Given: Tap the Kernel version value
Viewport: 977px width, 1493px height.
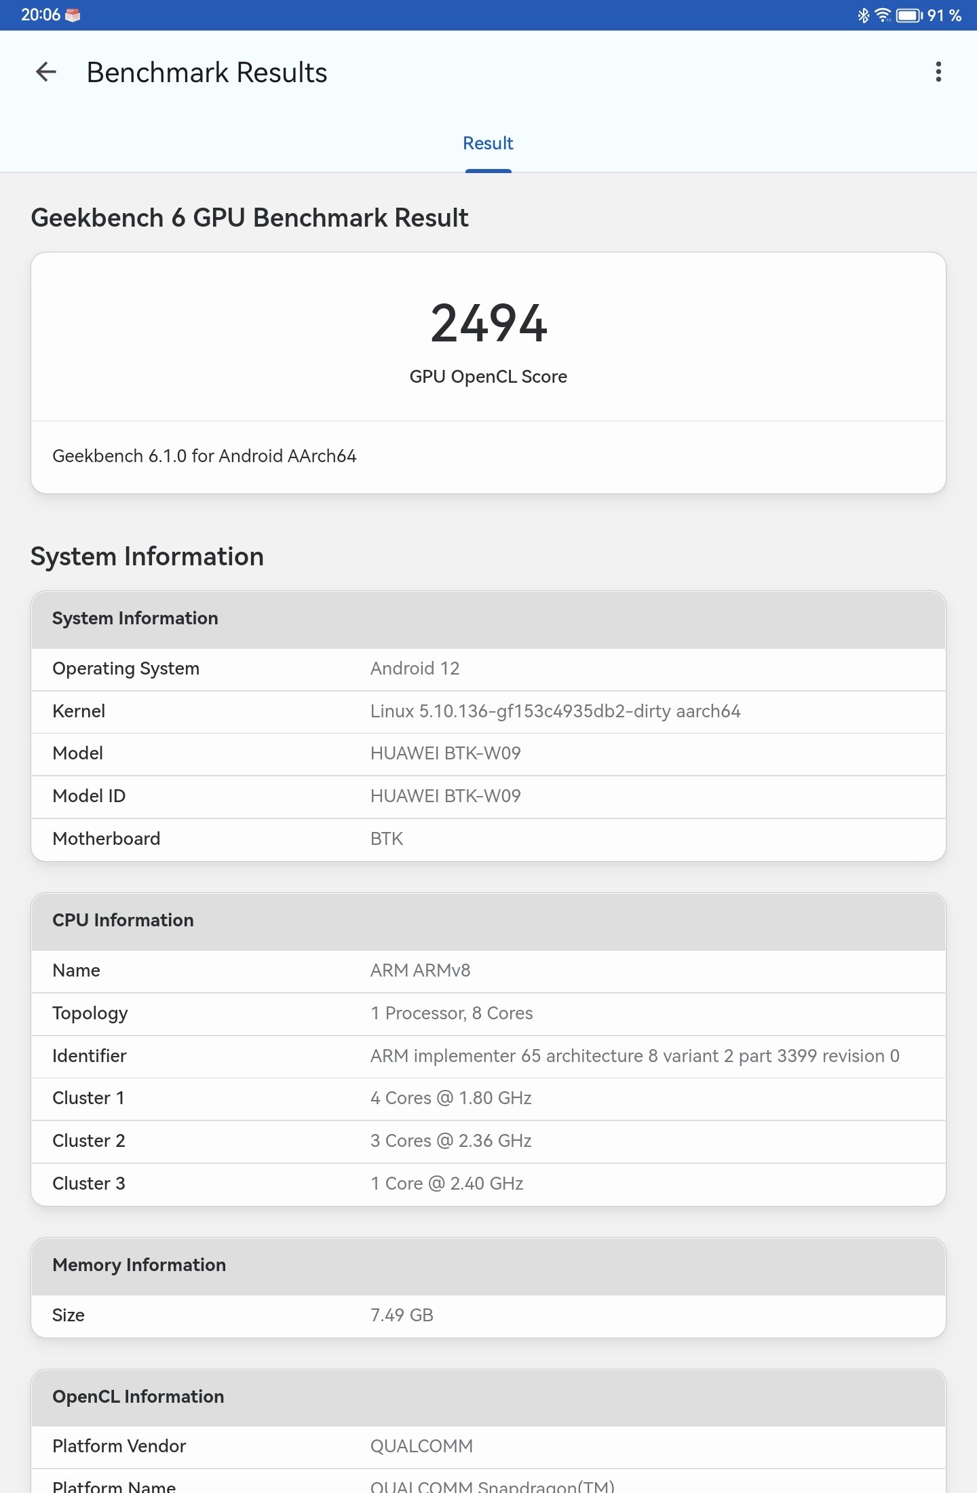Looking at the screenshot, I should click(555, 711).
